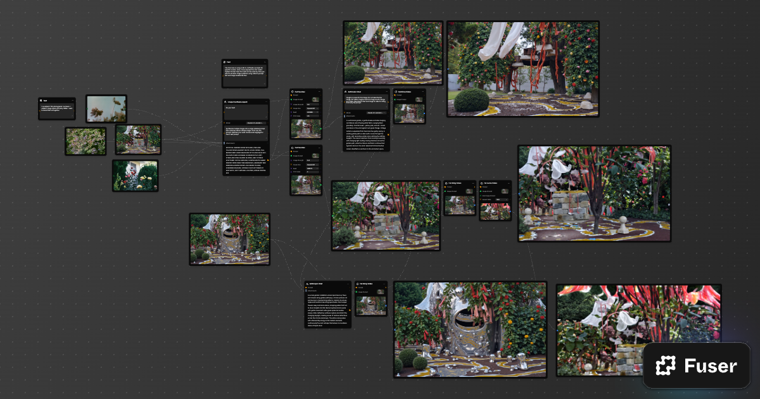Click prompt text field in Image Synthesis Agent
This screenshot has height=399, width=760.
click(x=246, y=111)
